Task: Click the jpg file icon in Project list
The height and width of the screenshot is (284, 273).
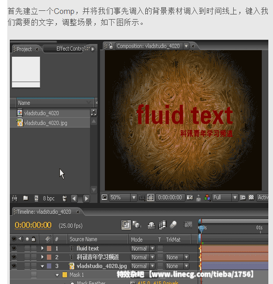Action: (x=20, y=122)
